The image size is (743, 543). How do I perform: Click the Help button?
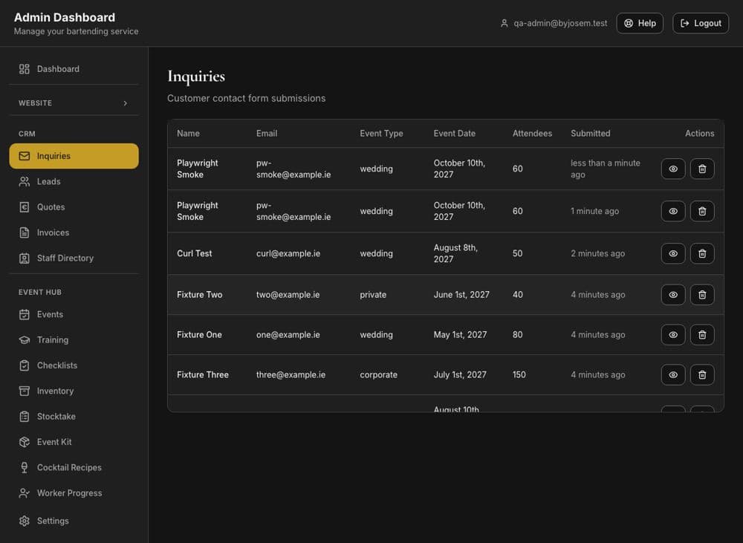640,23
